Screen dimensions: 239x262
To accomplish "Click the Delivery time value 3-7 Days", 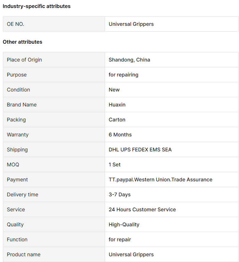I will coord(120,194).
